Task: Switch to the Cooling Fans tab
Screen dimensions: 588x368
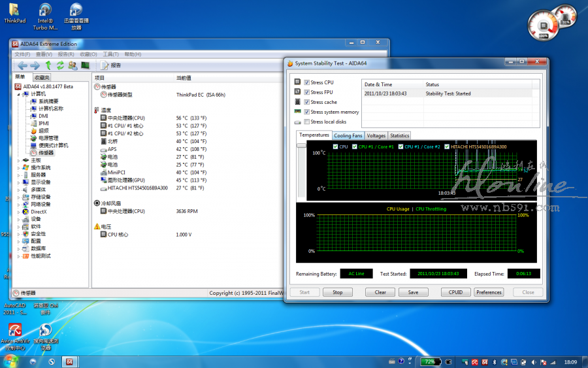Action: 348,135
